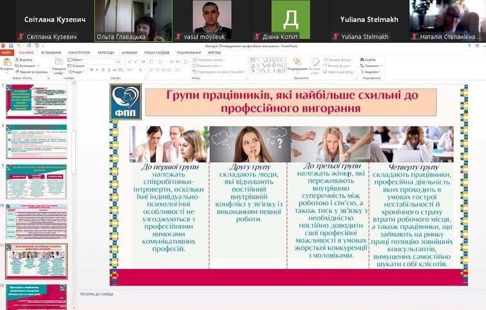Screen dimensions: 486x310
Task: Open the font name combo box
Action: (x=102, y=62)
